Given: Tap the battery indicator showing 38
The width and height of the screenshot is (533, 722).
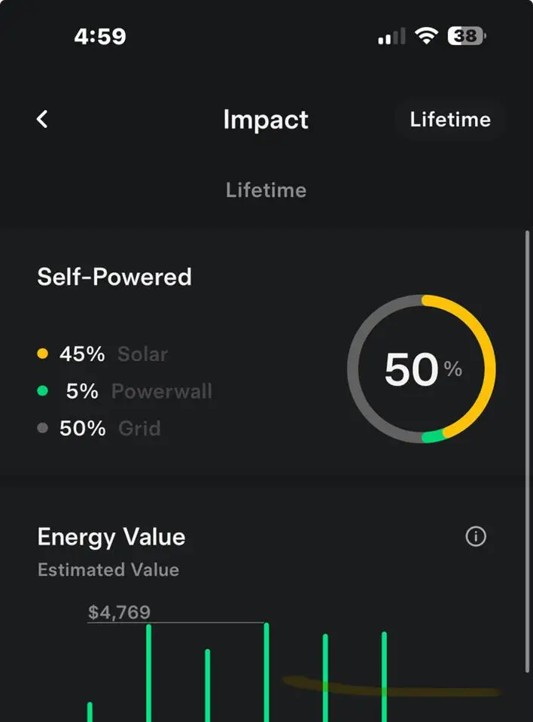Looking at the screenshot, I should click(467, 36).
